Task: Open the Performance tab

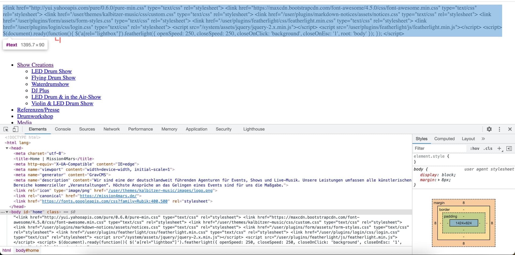Action: 140,129
